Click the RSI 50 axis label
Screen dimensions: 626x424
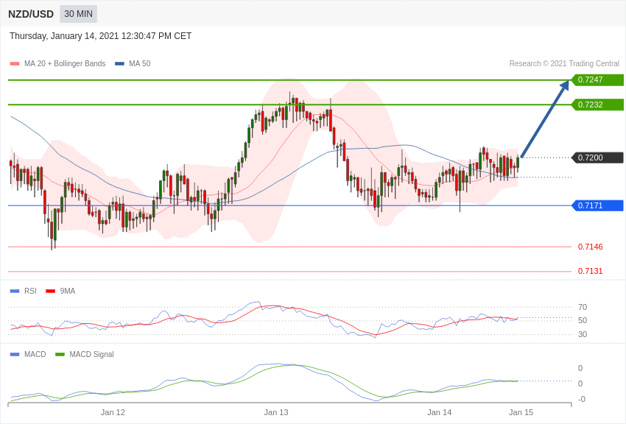point(583,320)
